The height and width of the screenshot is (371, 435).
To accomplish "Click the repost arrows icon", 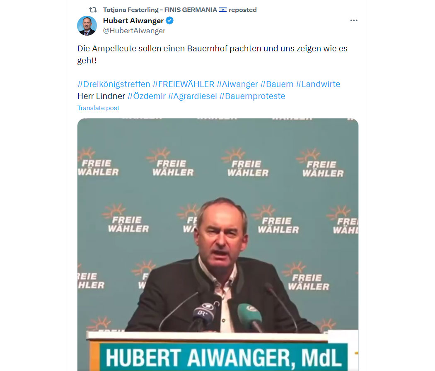I will (93, 10).
